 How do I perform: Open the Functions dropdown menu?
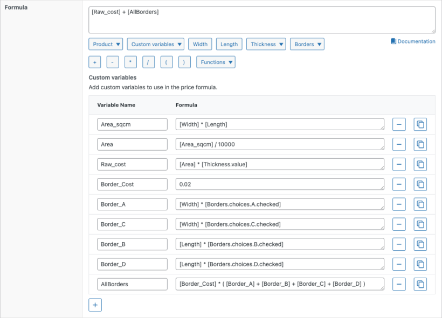(216, 62)
